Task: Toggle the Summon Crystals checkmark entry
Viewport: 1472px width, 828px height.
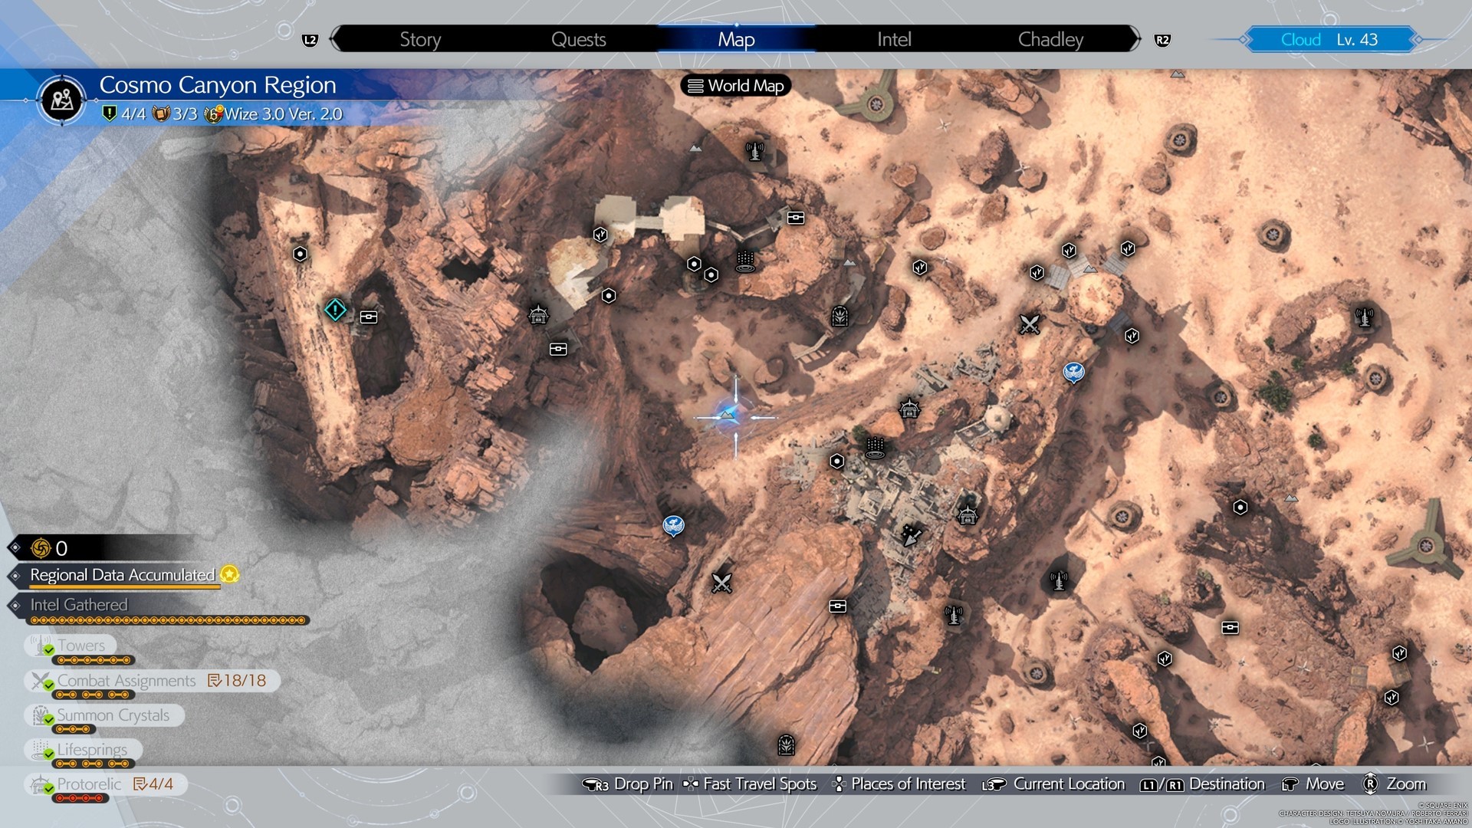Action: click(x=48, y=719)
